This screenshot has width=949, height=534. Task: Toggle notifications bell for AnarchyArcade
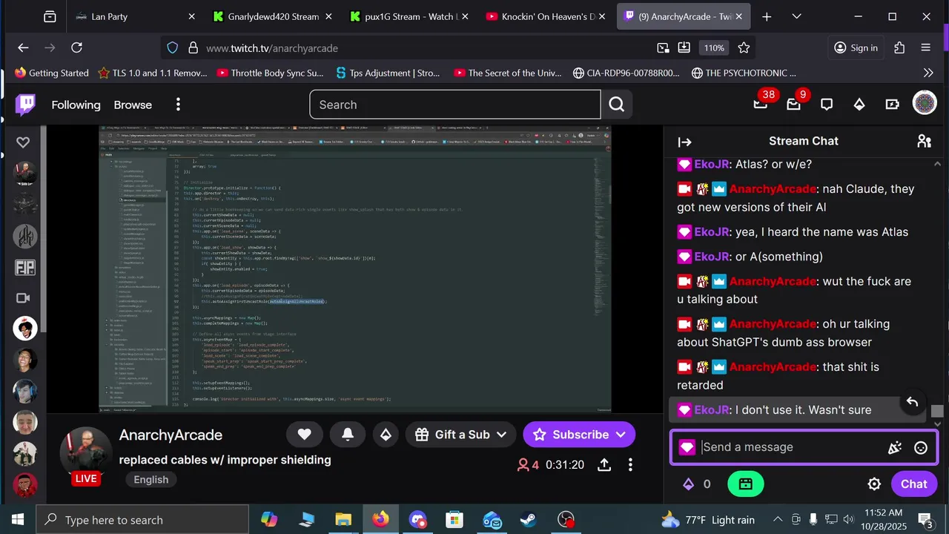(x=347, y=435)
